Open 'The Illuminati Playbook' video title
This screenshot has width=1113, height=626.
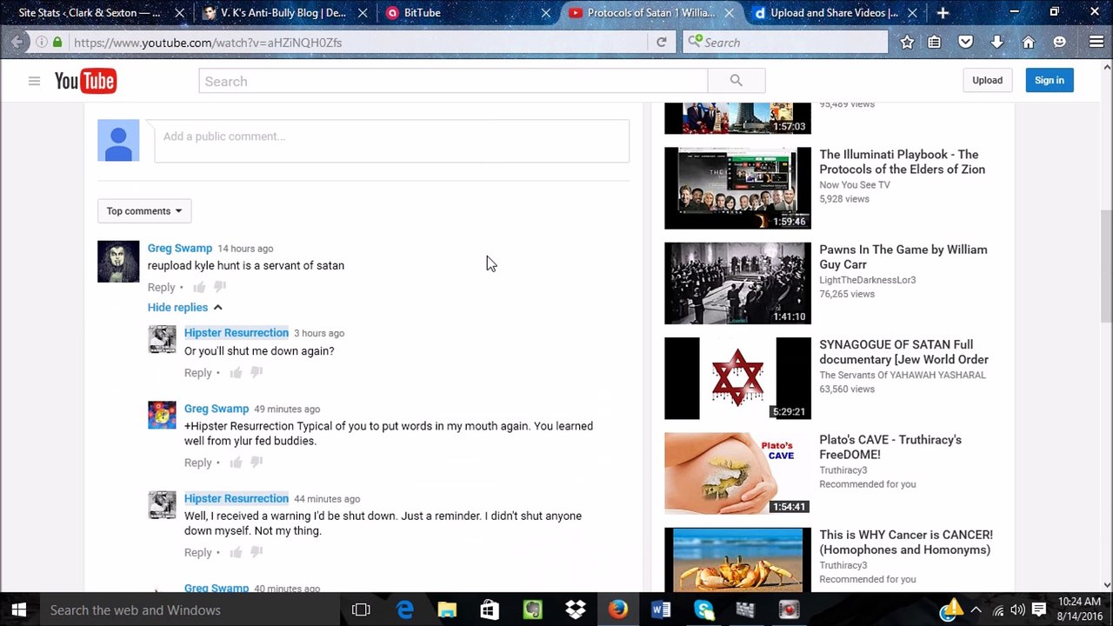click(x=902, y=162)
